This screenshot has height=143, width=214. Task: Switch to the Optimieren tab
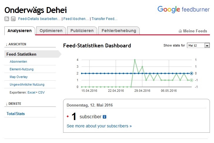click(51, 31)
